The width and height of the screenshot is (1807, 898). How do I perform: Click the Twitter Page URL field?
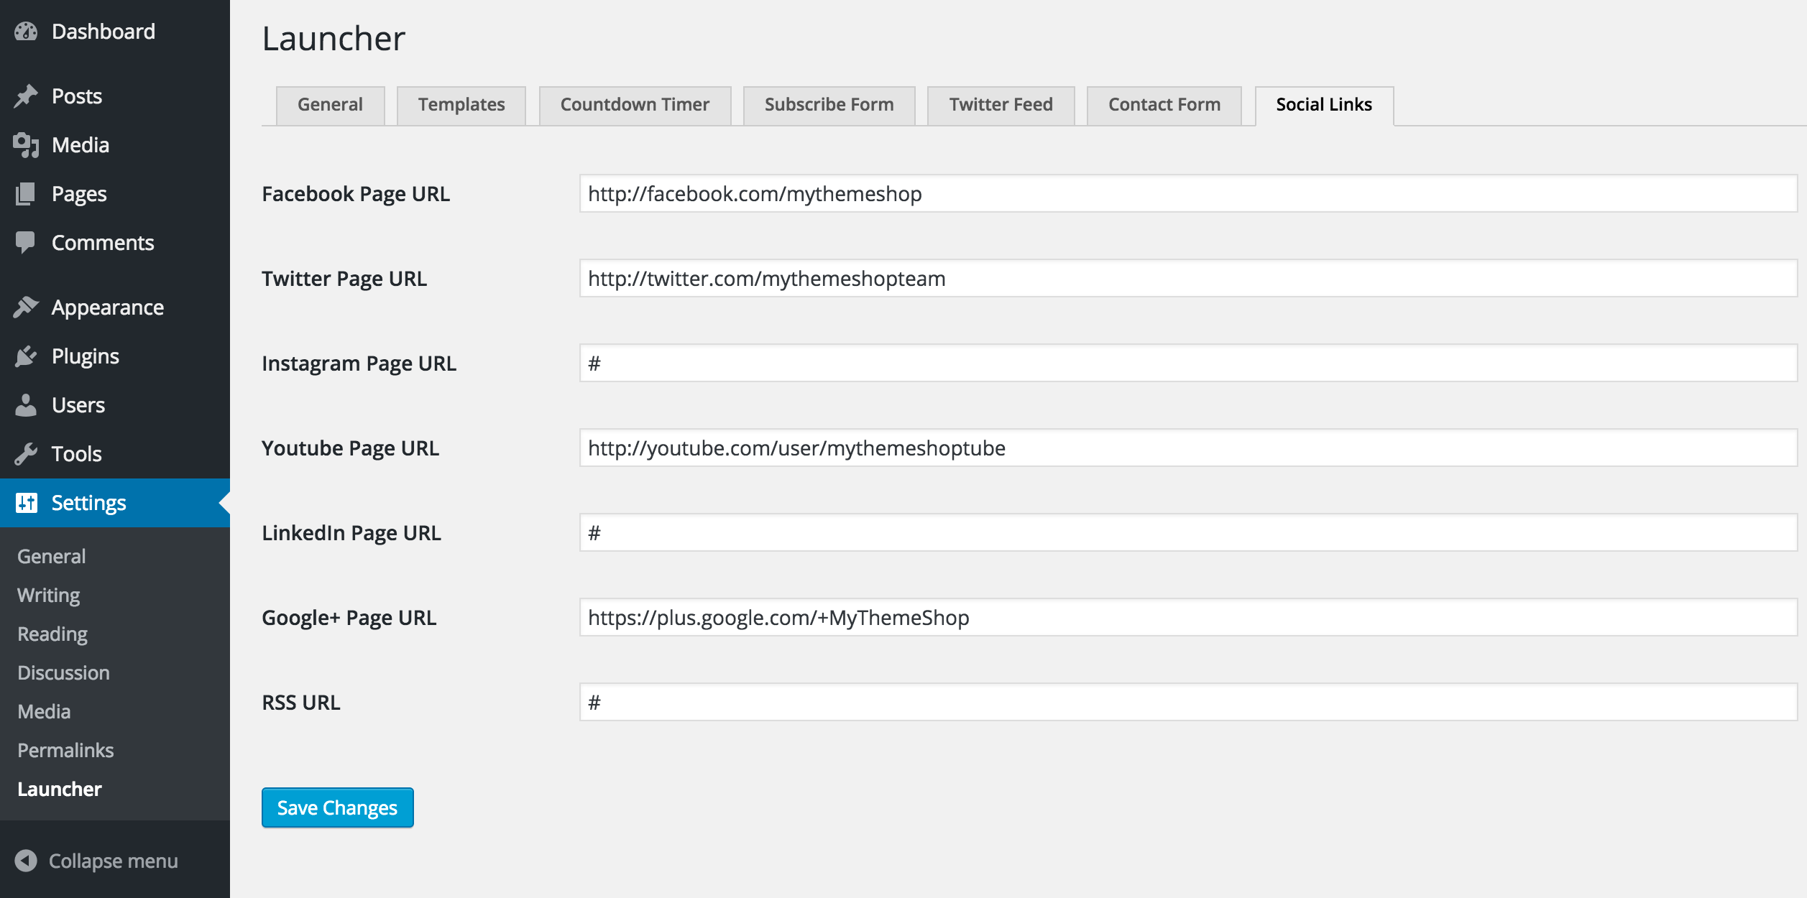pyautogui.click(x=1188, y=278)
